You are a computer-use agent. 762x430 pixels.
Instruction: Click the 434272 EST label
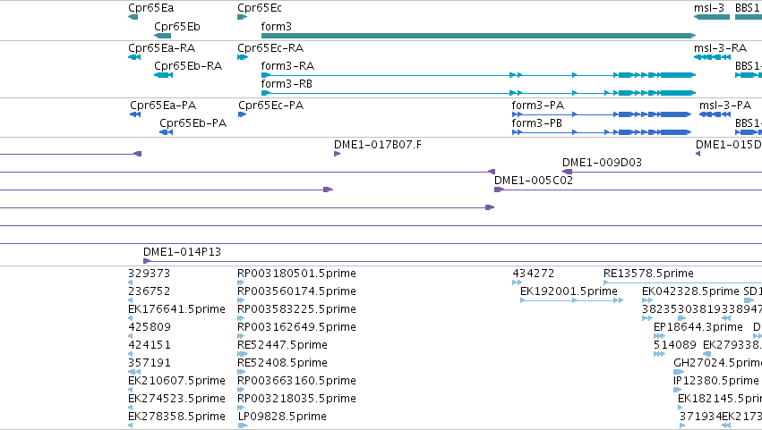[534, 274]
